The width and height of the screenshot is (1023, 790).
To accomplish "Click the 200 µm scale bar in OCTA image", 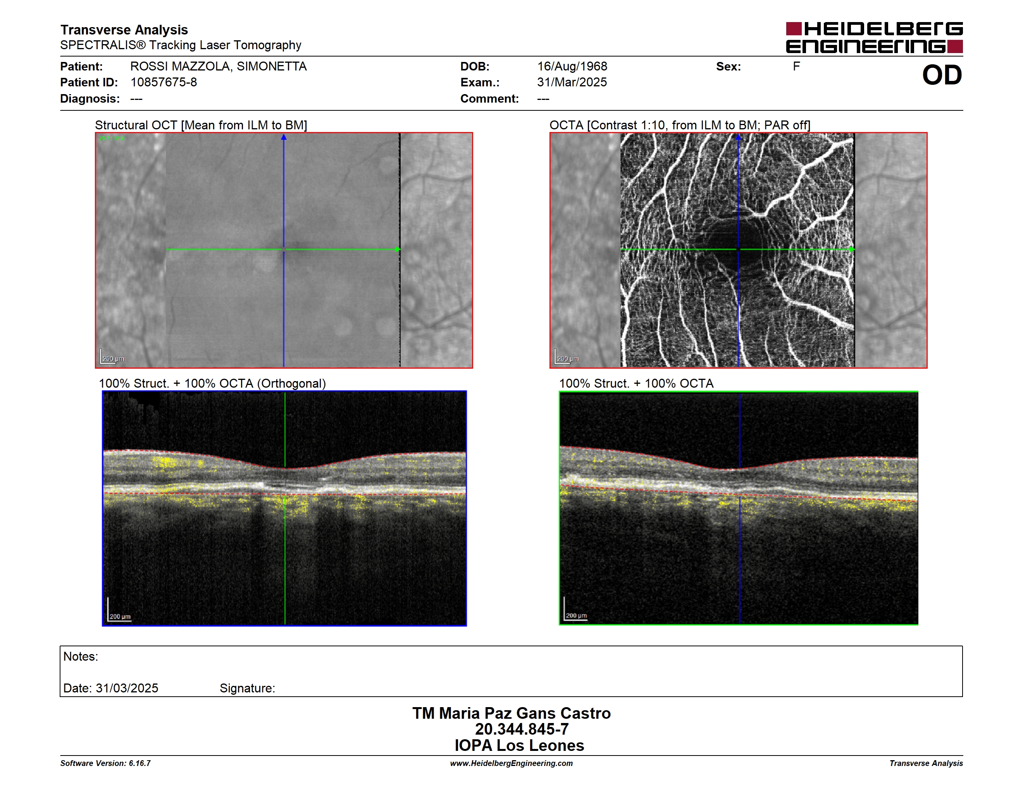I will (567, 357).
